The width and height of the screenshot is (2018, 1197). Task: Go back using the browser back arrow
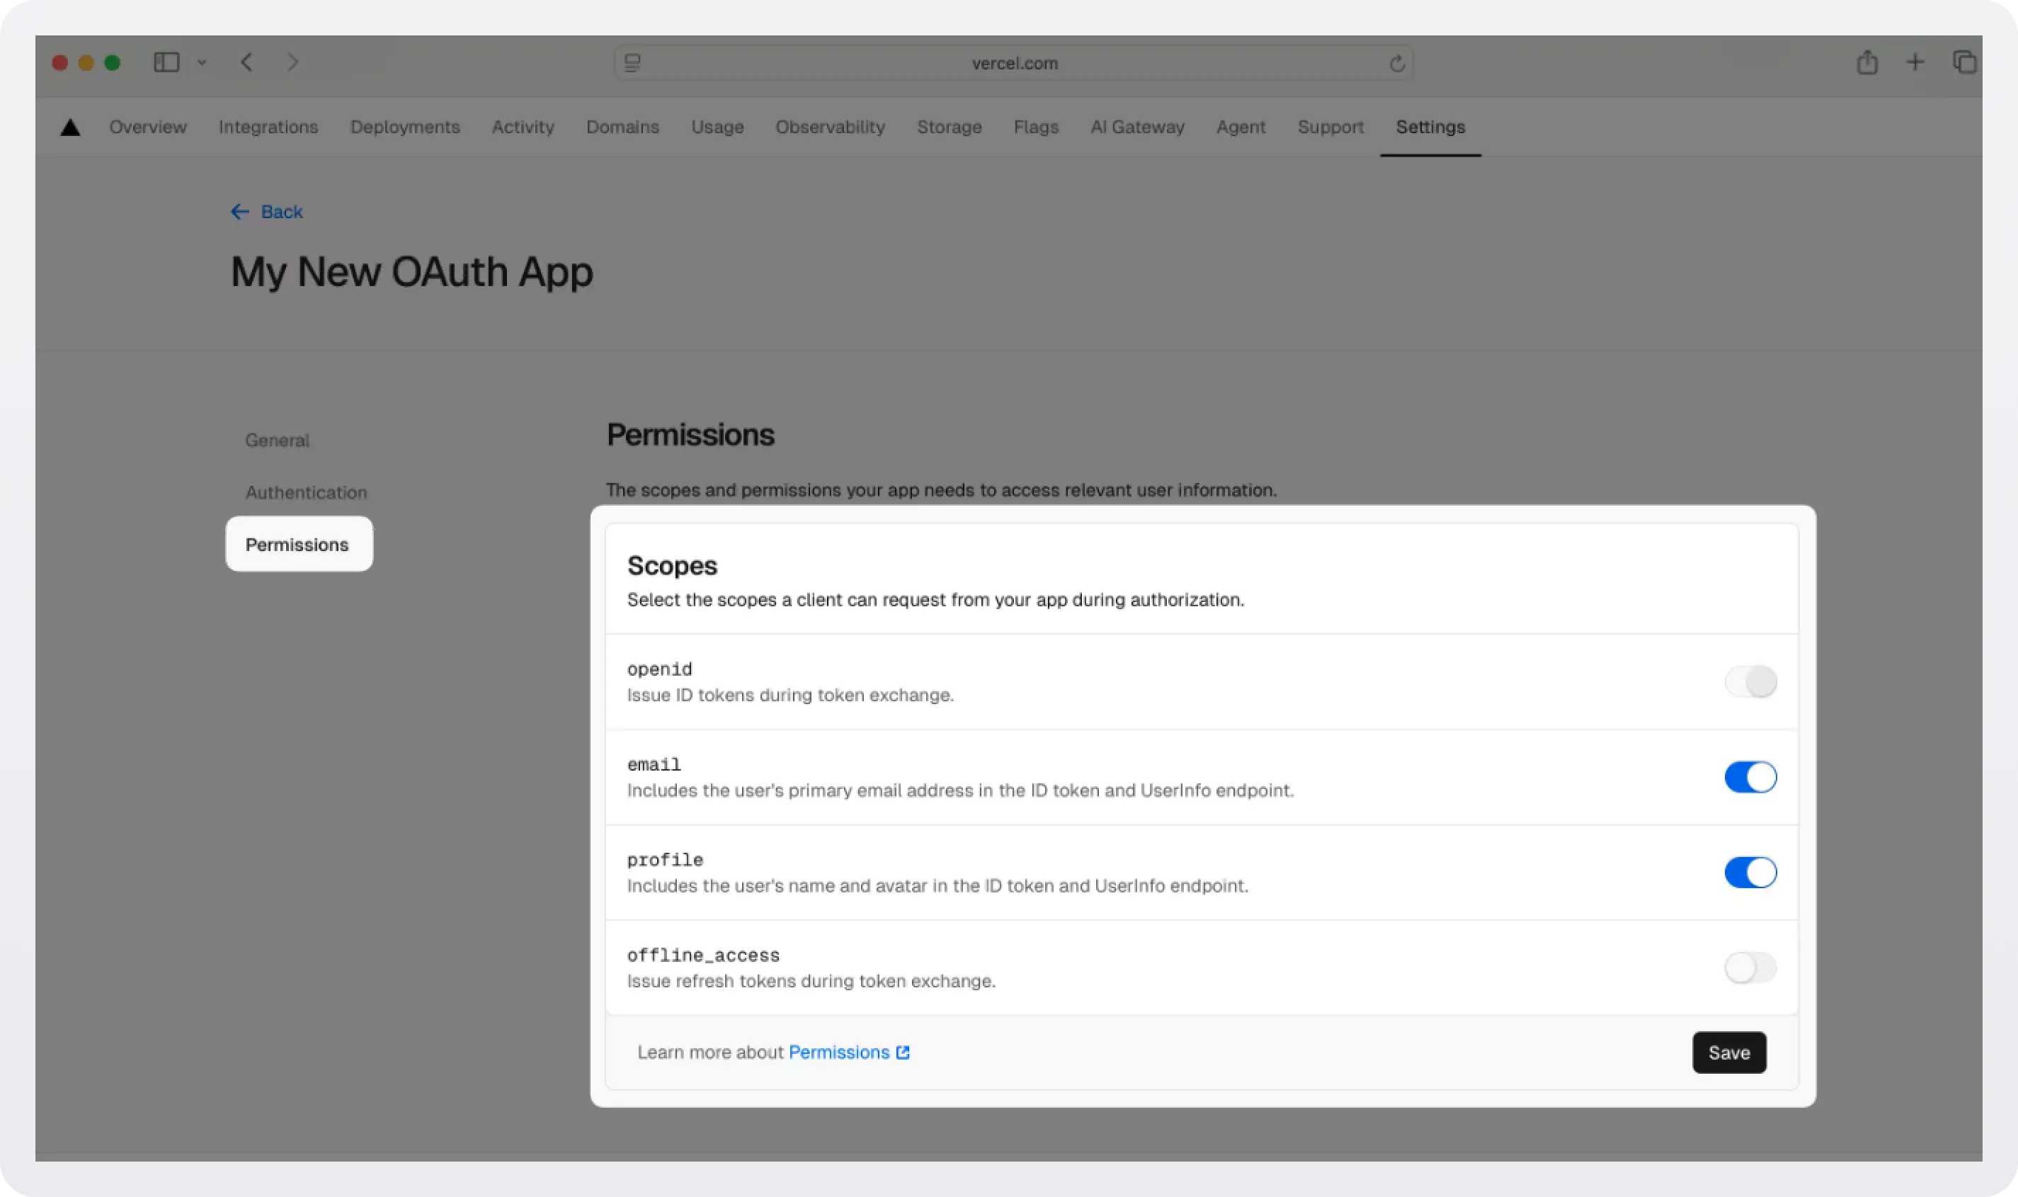tap(246, 62)
